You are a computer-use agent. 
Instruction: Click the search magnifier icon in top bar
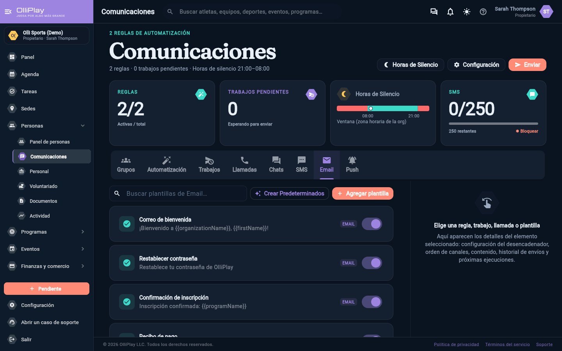(170, 12)
